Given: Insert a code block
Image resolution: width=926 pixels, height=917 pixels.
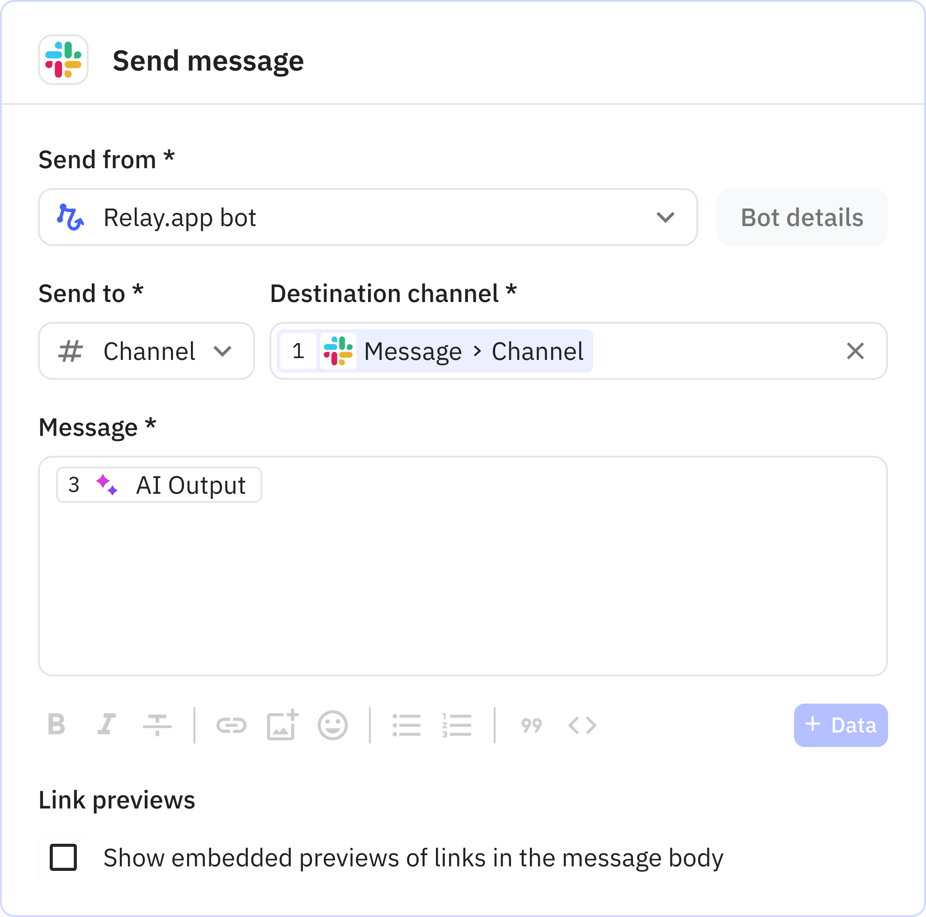Looking at the screenshot, I should (581, 725).
